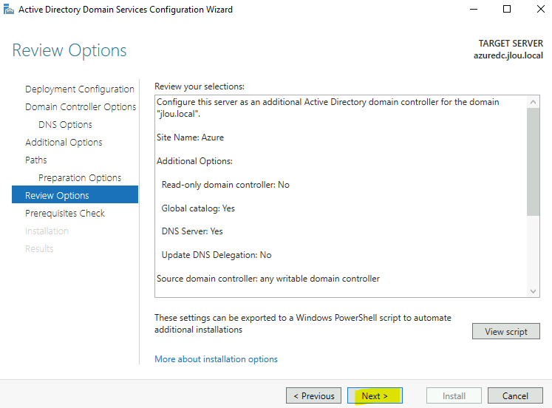Open More about installation options link
The image size is (552, 408).
pos(216,359)
